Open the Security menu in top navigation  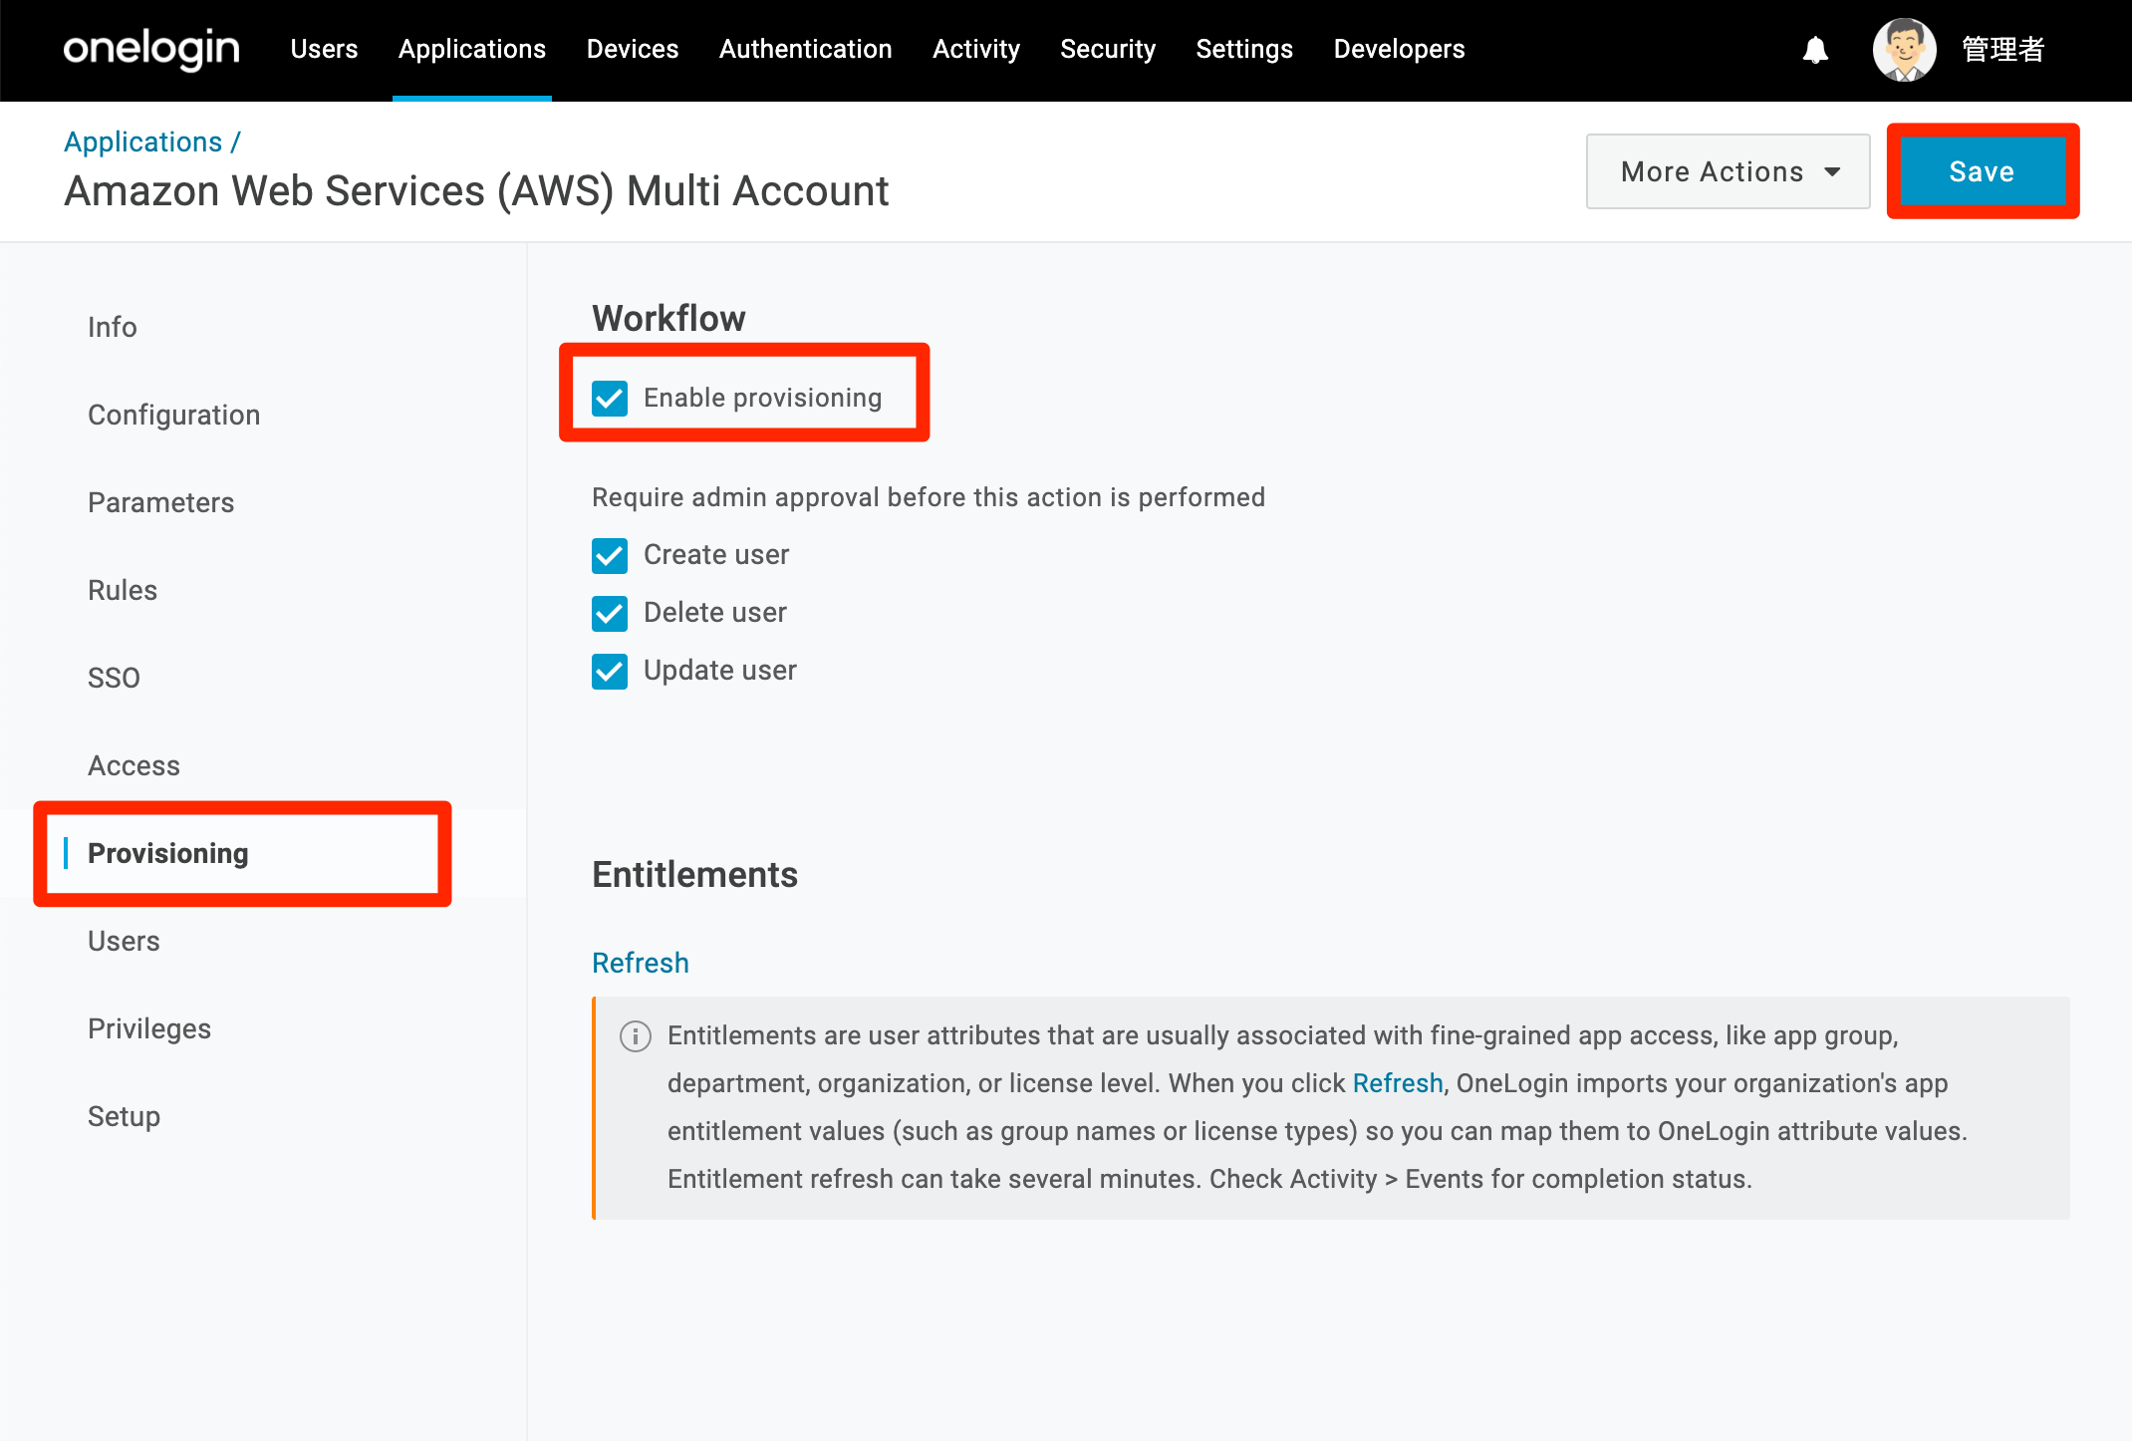point(1108,49)
